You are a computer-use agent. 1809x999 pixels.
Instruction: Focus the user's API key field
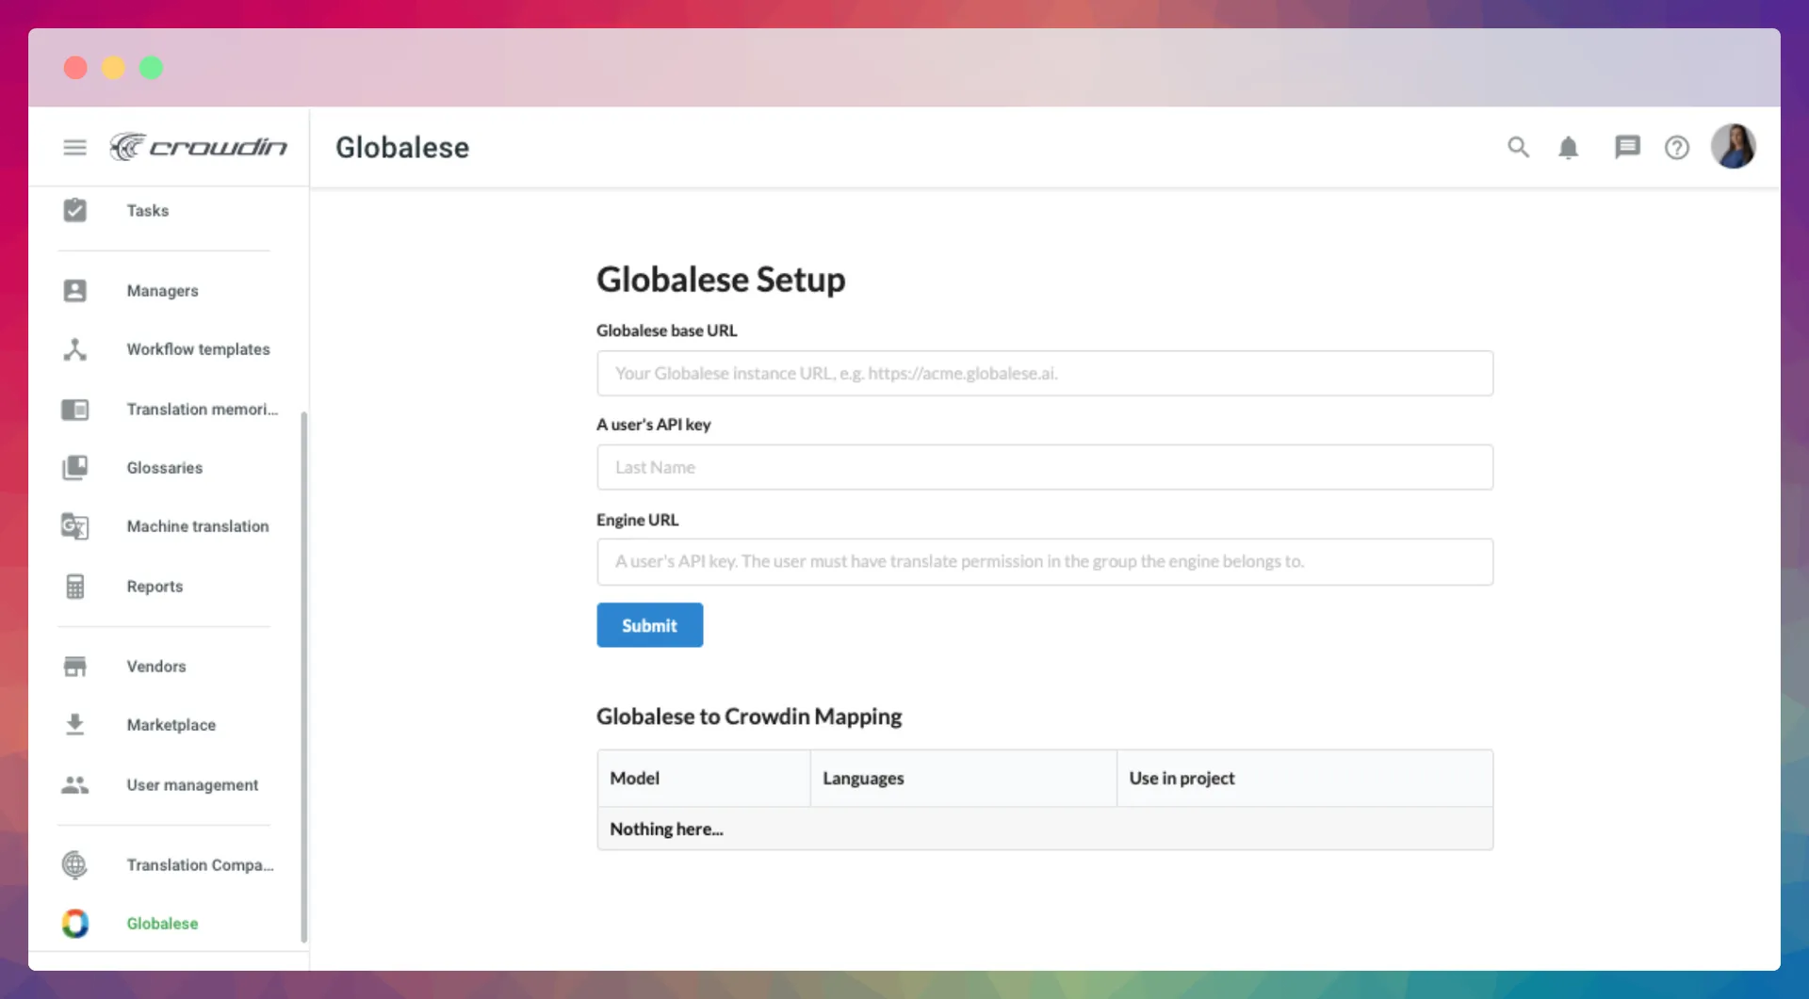[x=1044, y=467]
